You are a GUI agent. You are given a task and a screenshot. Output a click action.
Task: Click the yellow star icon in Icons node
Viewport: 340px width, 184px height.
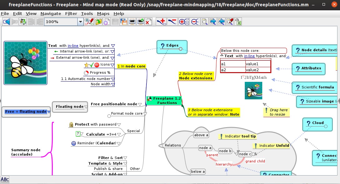point(86,65)
